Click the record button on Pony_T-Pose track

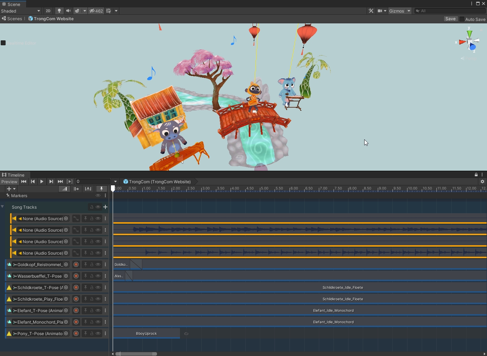[x=76, y=333]
